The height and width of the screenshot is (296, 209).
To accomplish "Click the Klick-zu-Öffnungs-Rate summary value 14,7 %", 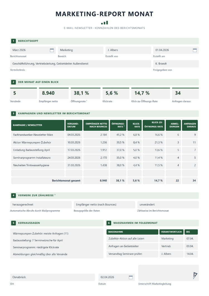I will click(150, 93).
